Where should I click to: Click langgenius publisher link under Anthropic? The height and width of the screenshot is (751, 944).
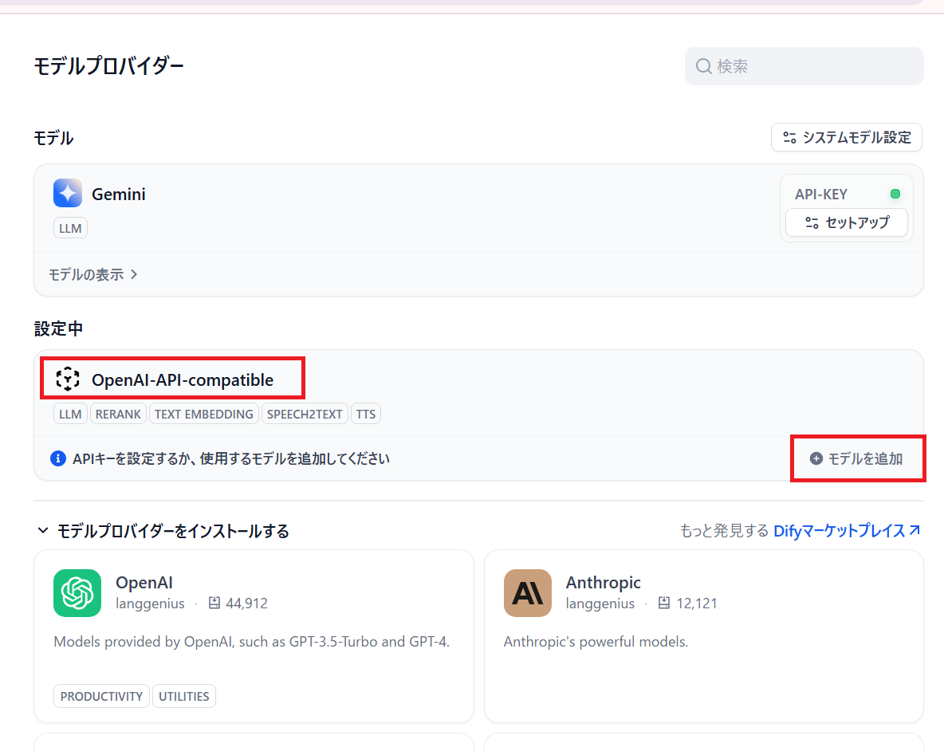[600, 604]
